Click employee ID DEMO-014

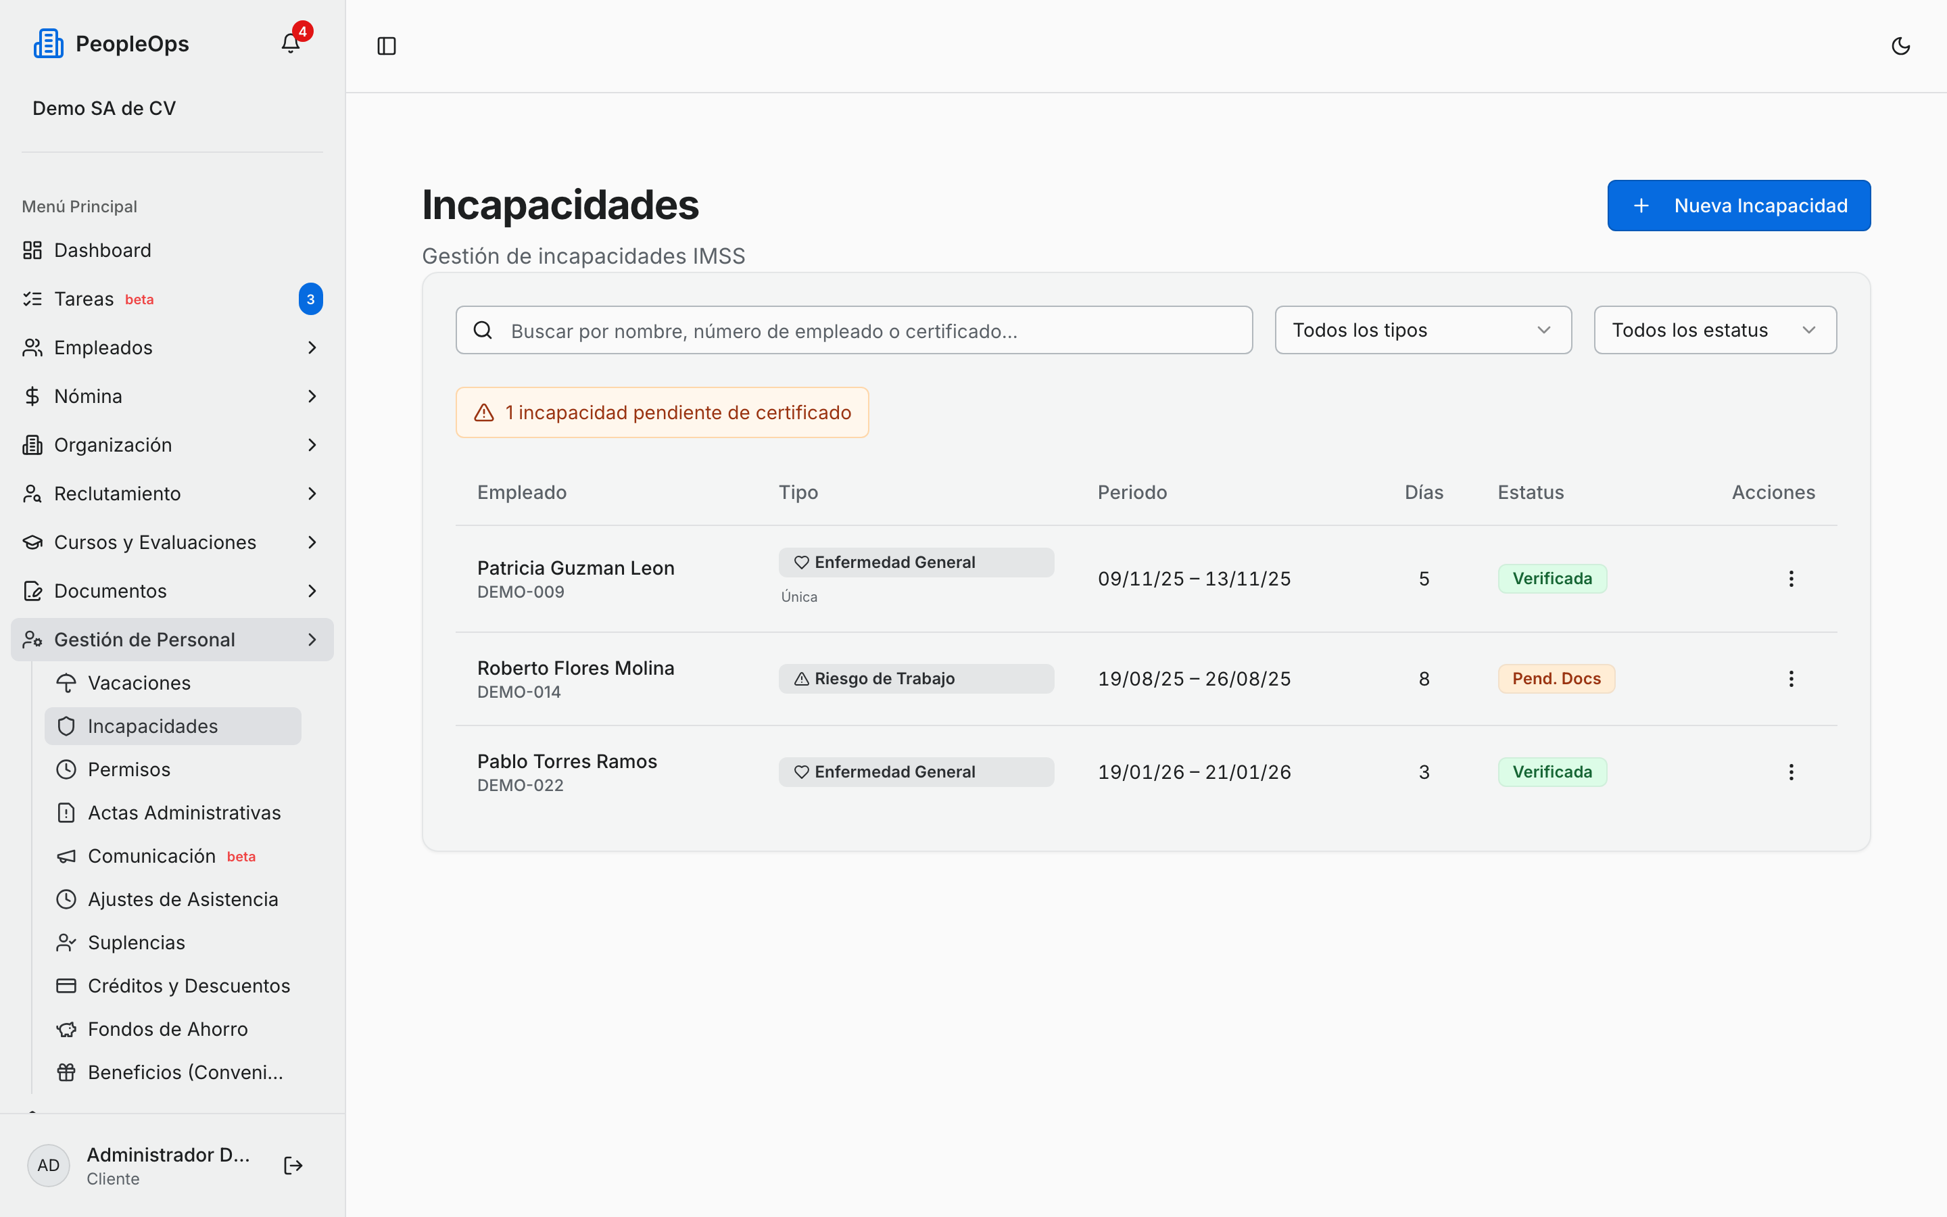pyautogui.click(x=519, y=692)
